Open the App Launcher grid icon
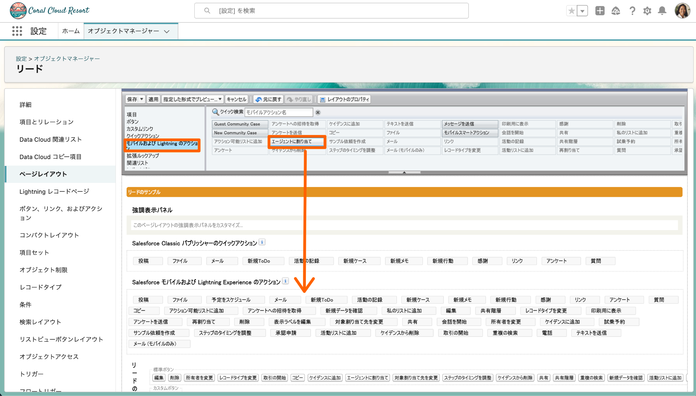The width and height of the screenshot is (696, 396). click(x=17, y=31)
